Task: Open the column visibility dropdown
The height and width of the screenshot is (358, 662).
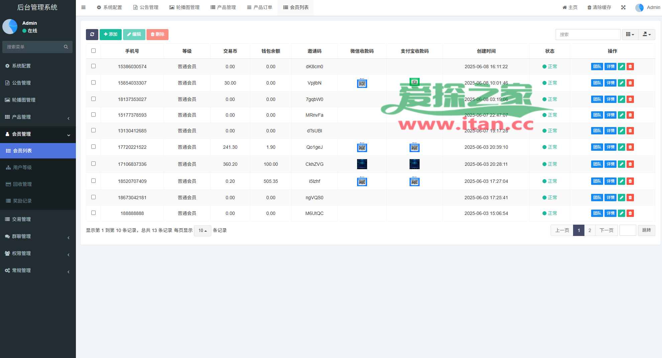Action: [x=630, y=34]
